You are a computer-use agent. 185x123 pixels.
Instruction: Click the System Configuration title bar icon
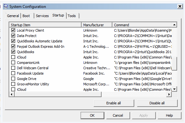pyautogui.click(x=6, y=6)
